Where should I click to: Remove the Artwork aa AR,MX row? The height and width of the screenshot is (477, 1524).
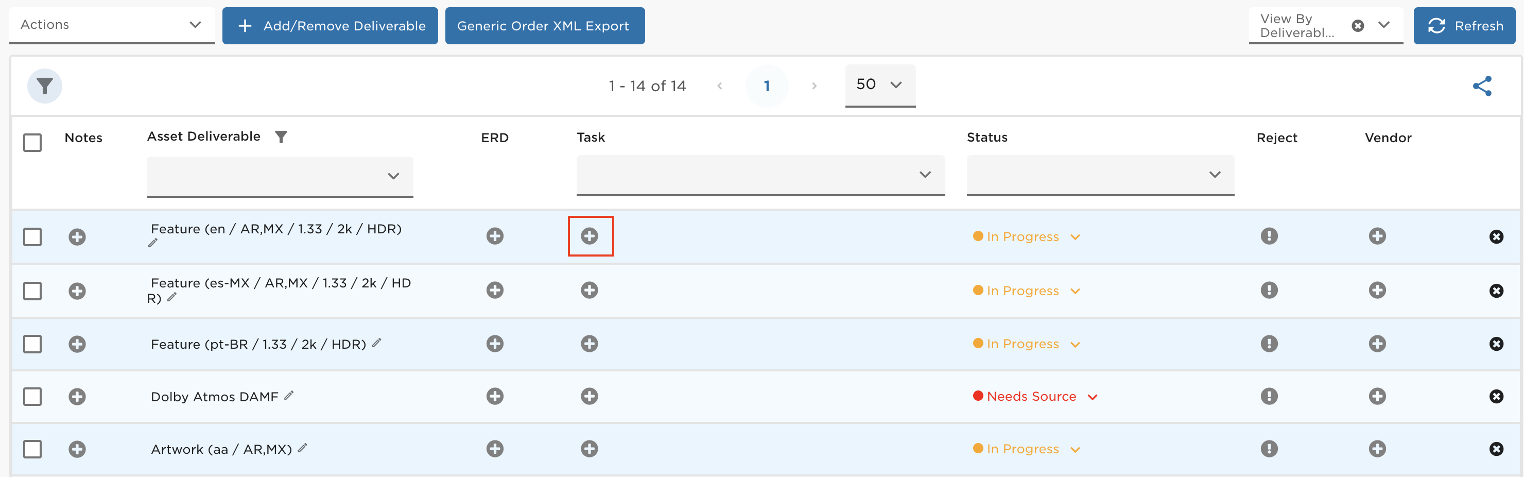point(1496,449)
